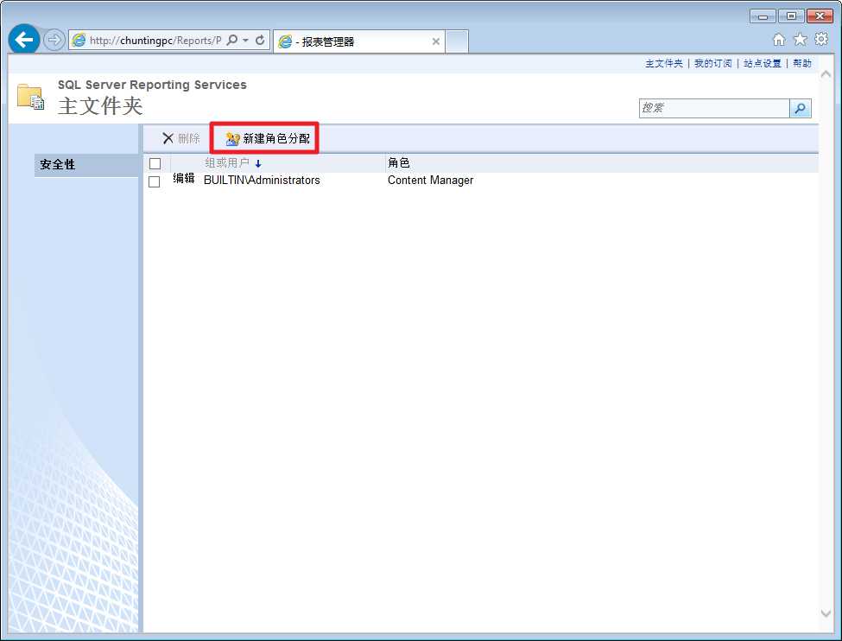The image size is (842, 641).
Task: Close the 报表管理器 tab
Action: pos(435,41)
